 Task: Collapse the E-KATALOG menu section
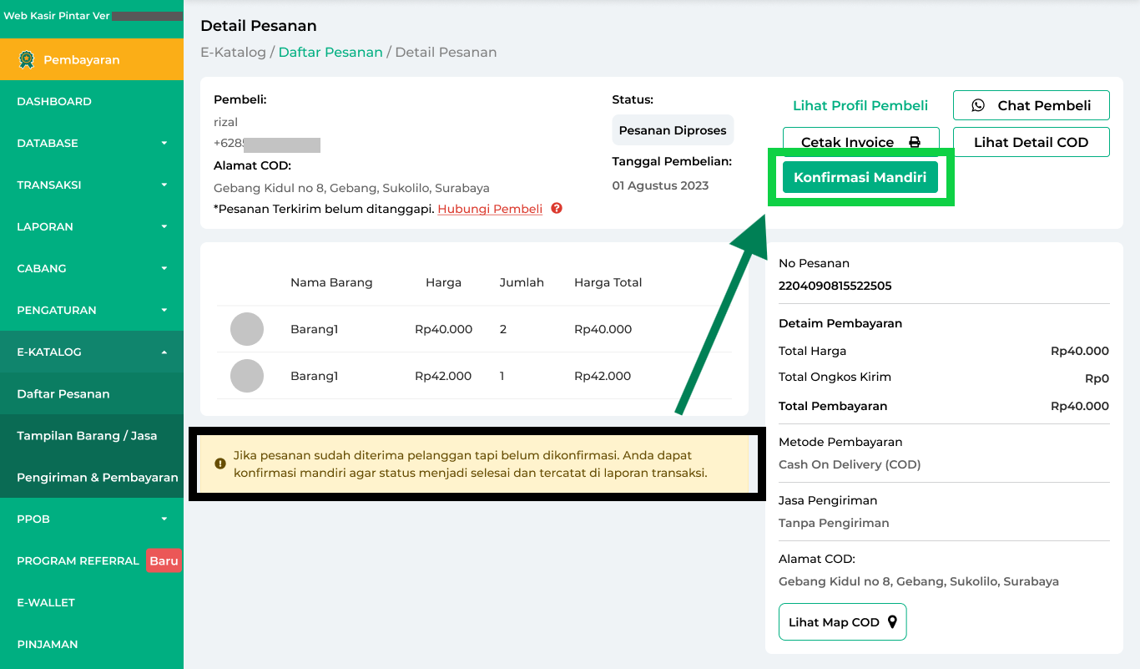164,352
